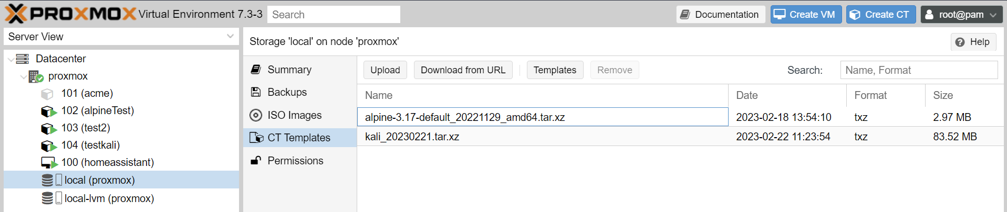Collapse the Datacenter tree node

[x=11, y=59]
